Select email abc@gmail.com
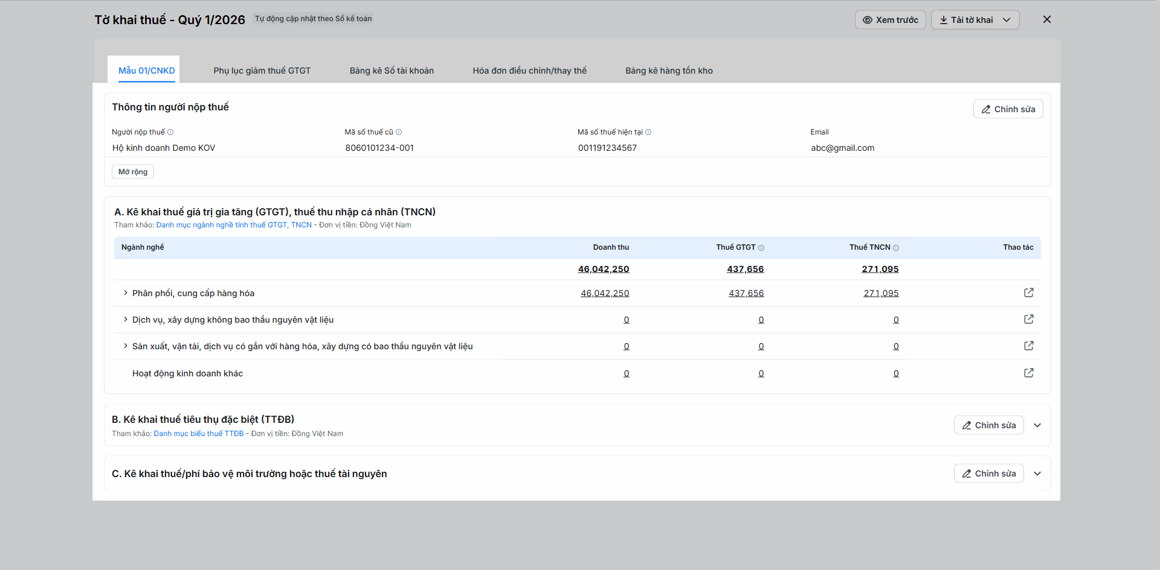This screenshot has width=1160, height=570. [843, 148]
